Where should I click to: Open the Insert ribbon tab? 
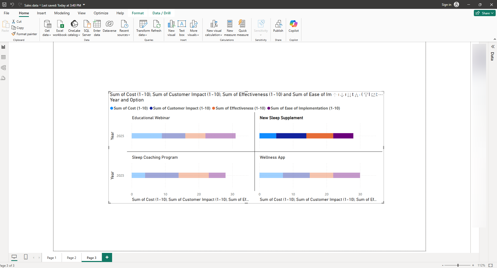pos(41,13)
